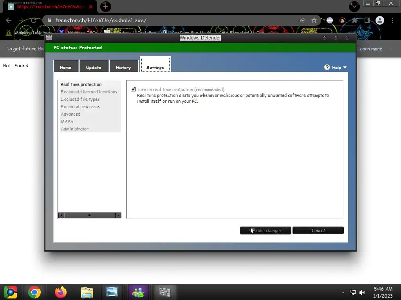The image size is (401, 300).
Task: Open the Messenger people taskbar icon
Action: click(x=138, y=292)
